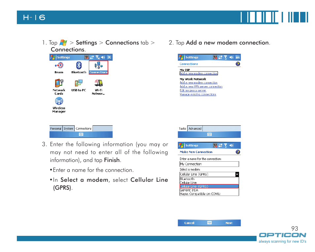This screenshot has height=252, width=315.
Task: Choose Cellular Line from modem list
Action: (x=209, y=183)
